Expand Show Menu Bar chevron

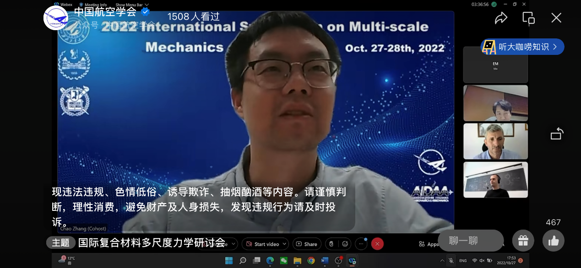147,5
